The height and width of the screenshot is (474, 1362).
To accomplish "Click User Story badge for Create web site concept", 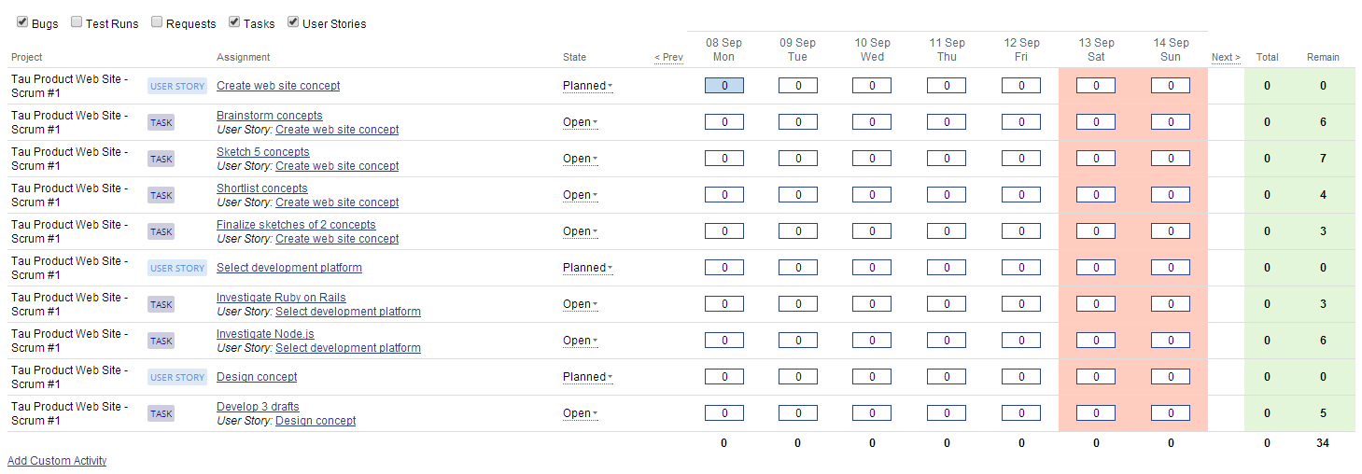I will [177, 86].
